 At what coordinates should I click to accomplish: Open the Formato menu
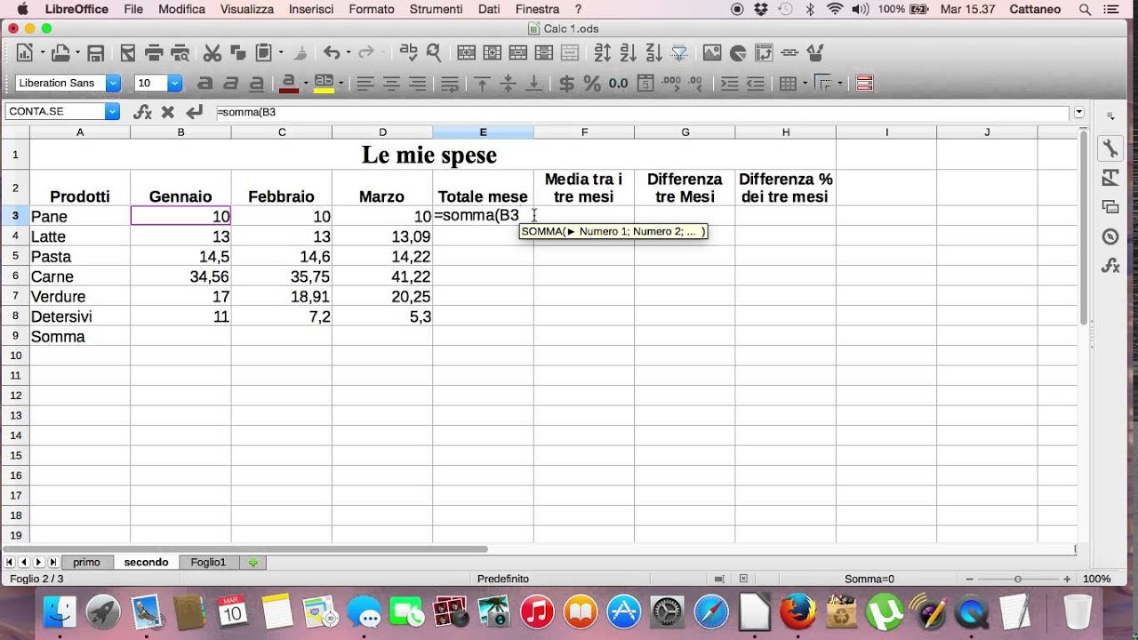click(372, 9)
